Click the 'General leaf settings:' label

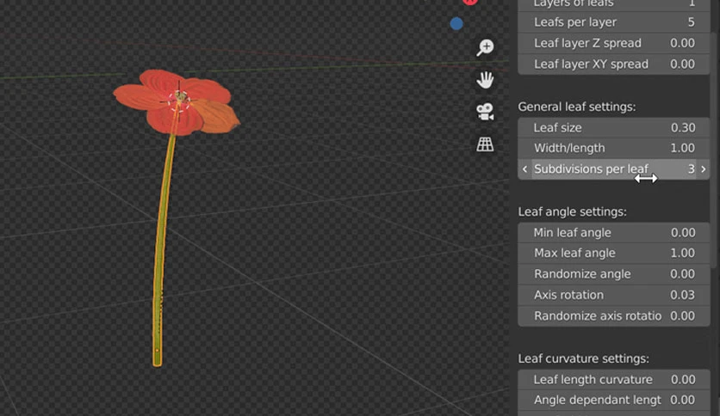coord(577,107)
